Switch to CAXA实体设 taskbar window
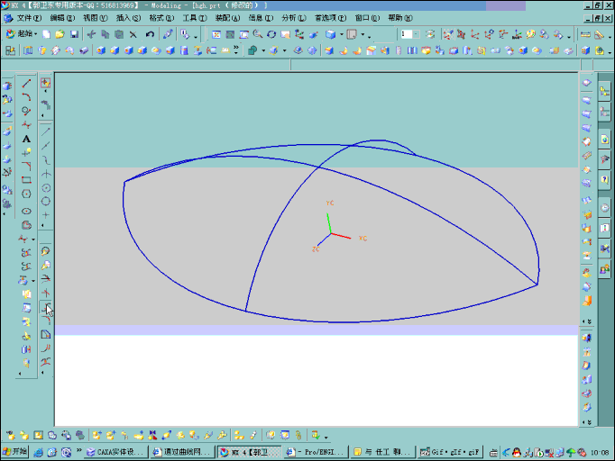615x461 pixels. (116, 452)
